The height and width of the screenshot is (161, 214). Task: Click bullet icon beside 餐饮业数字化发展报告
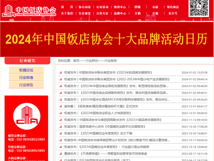pos(61,127)
